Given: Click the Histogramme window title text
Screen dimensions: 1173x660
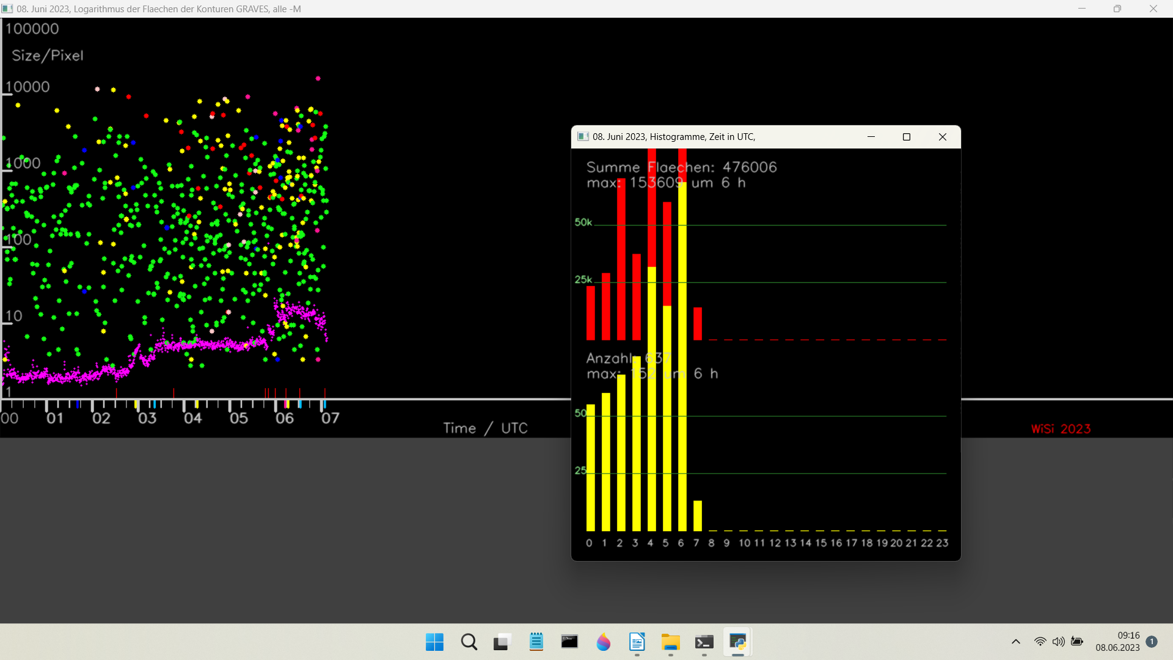Looking at the screenshot, I should pos(674,137).
